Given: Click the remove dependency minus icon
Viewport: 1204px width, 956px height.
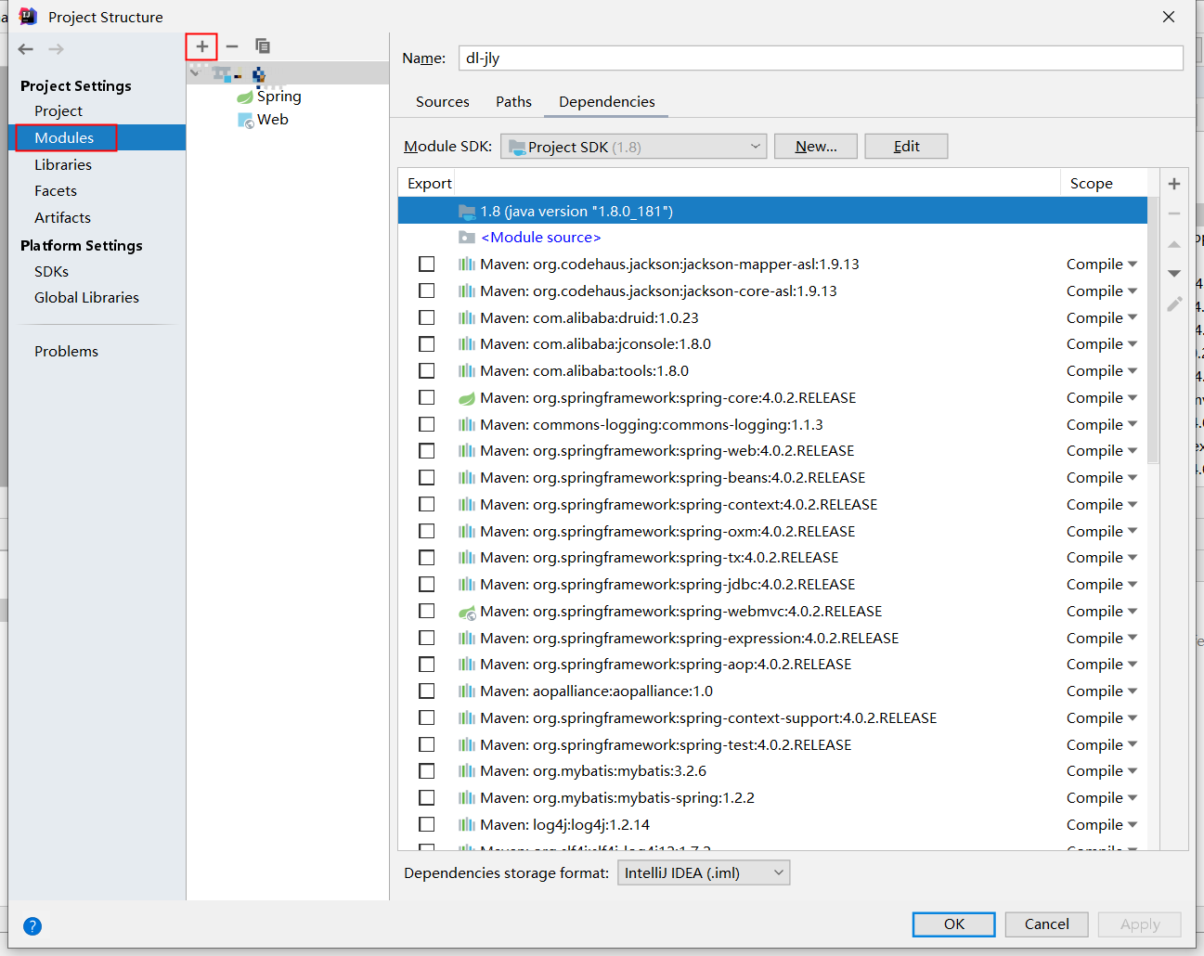Looking at the screenshot, I should (x=1174, y=213).
